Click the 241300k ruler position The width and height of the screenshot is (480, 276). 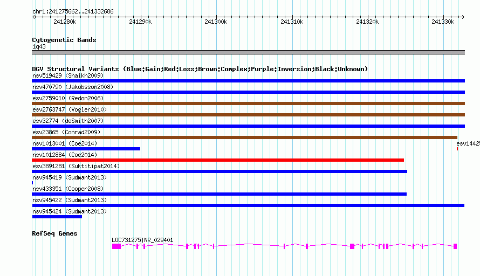tap(216, 22)
